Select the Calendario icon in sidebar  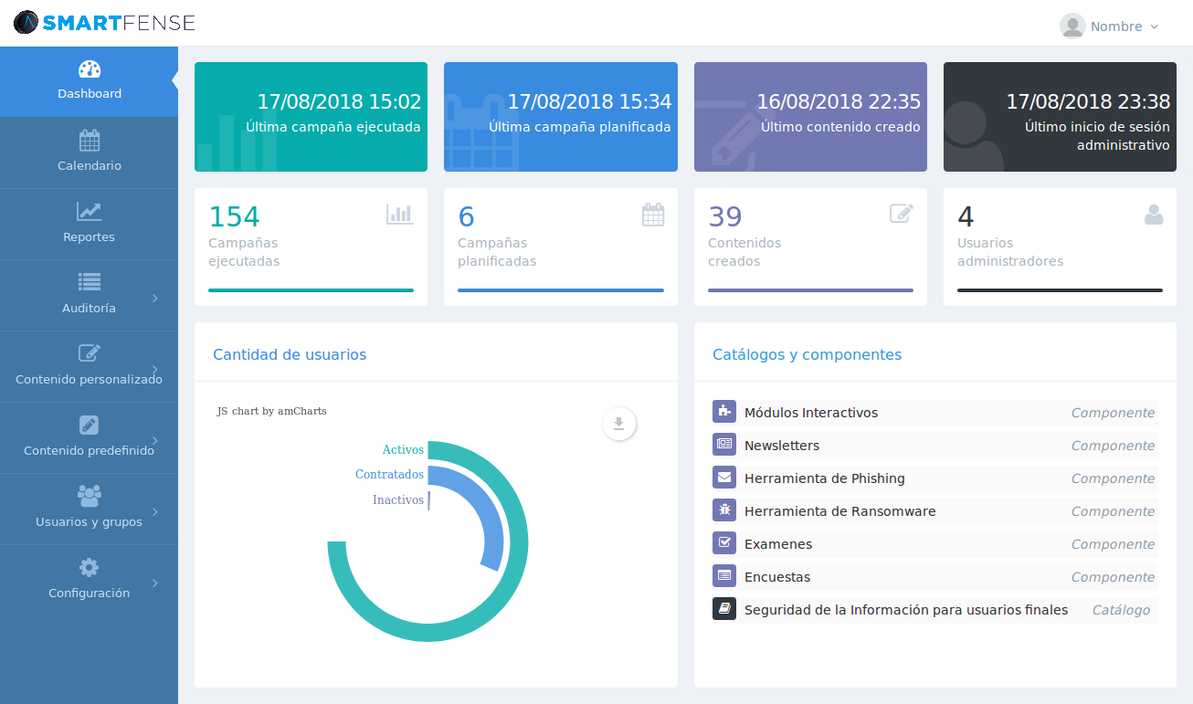[x=89, y=140]
